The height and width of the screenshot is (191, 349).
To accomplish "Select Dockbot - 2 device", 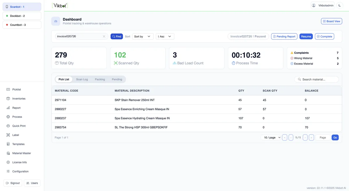I will click(22, 16).
